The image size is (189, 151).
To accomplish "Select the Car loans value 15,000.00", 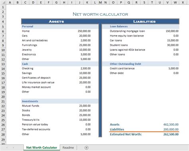I will pyautogui.click(x=173, y=41).
